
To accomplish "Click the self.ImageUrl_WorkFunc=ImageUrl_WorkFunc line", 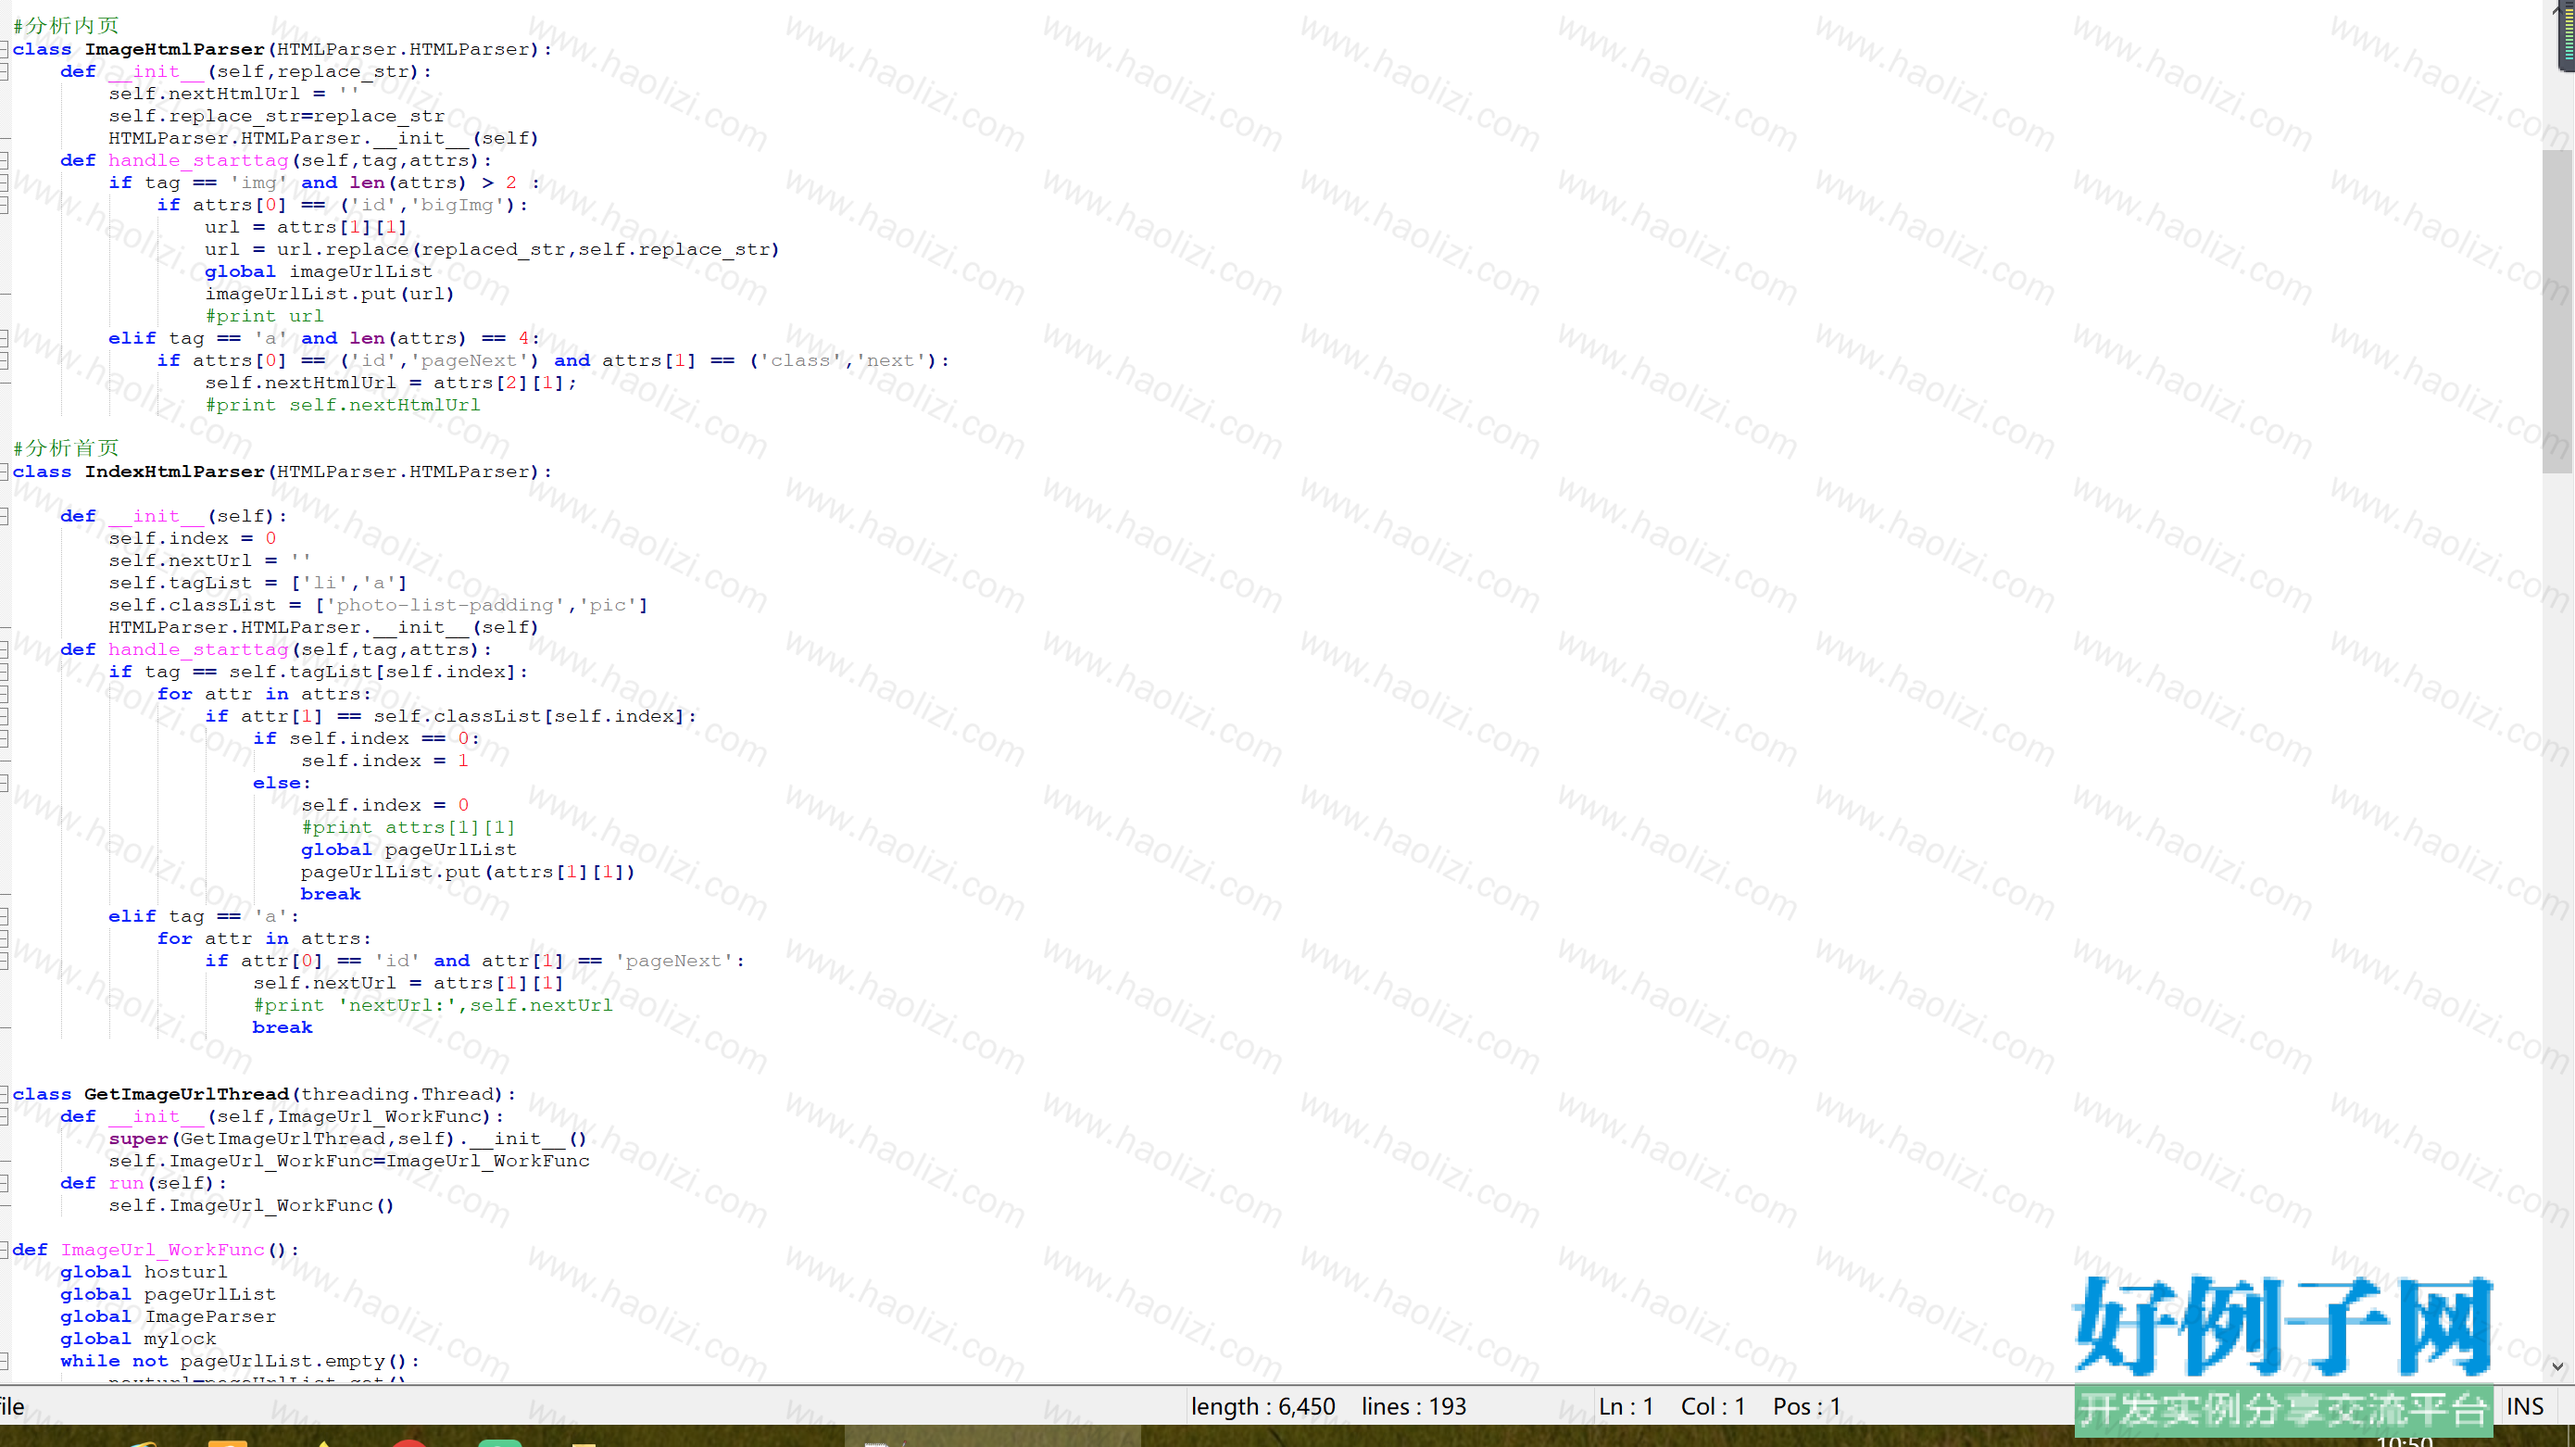I will pos(349,1161).
